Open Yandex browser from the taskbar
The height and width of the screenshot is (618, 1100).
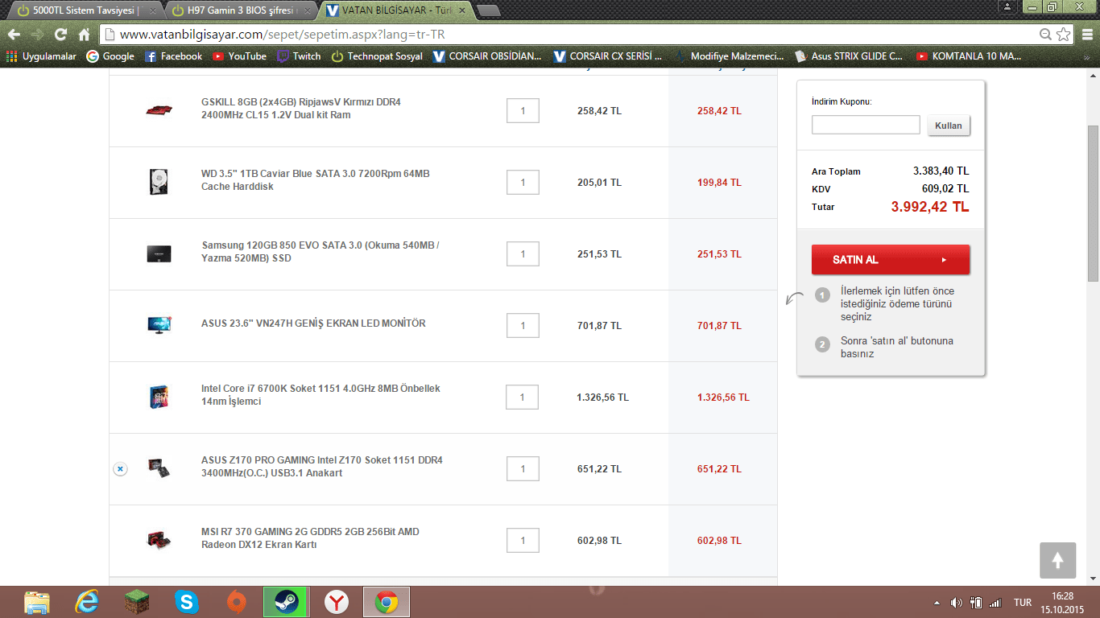click(337, 602)
